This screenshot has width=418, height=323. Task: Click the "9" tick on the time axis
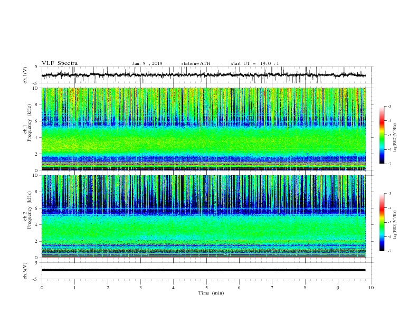(x=338, y=288)
